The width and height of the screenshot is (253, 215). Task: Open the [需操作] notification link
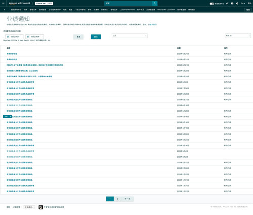click(x=35, y=65)
